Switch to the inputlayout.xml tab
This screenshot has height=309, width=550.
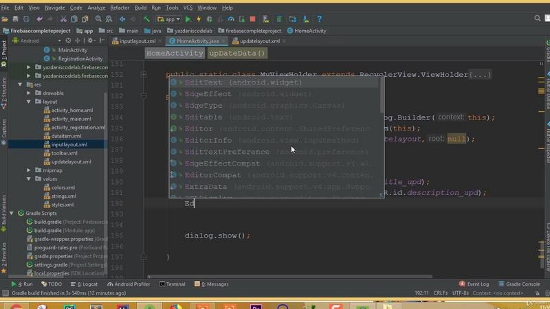pyautogui.click(x=137, y=41)
